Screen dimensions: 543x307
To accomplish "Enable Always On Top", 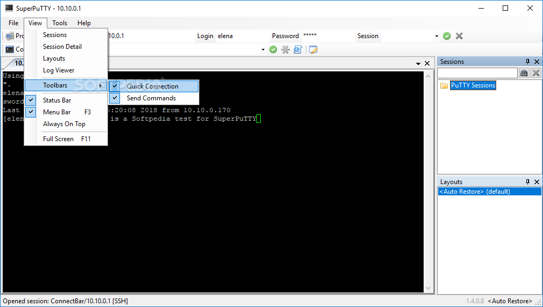I will coord(66,124).
